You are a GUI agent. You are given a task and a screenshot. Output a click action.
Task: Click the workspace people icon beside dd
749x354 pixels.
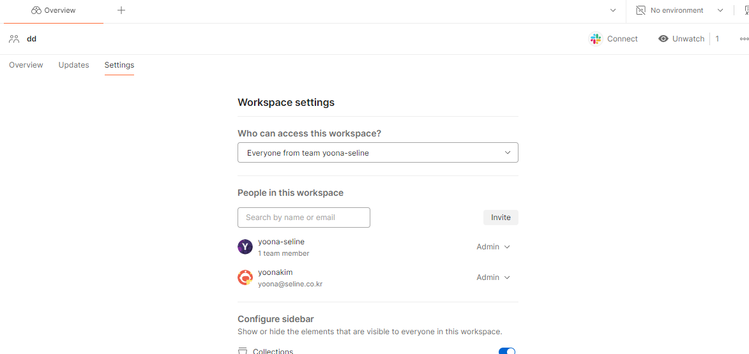point(14,39)
